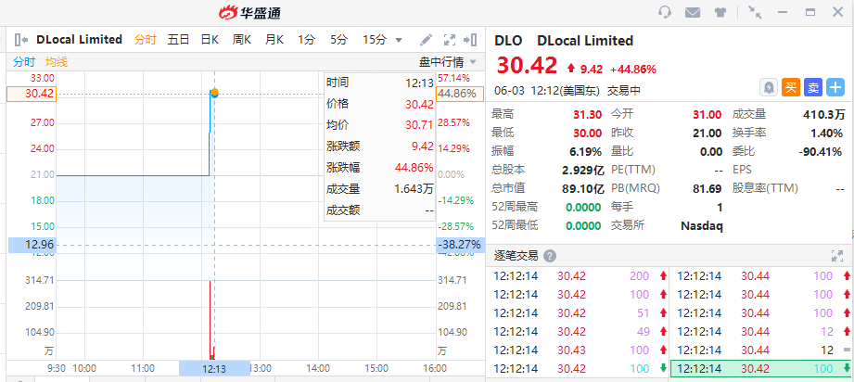
Task: Click the red volume bar in lower chart
Action: point(210,320)
